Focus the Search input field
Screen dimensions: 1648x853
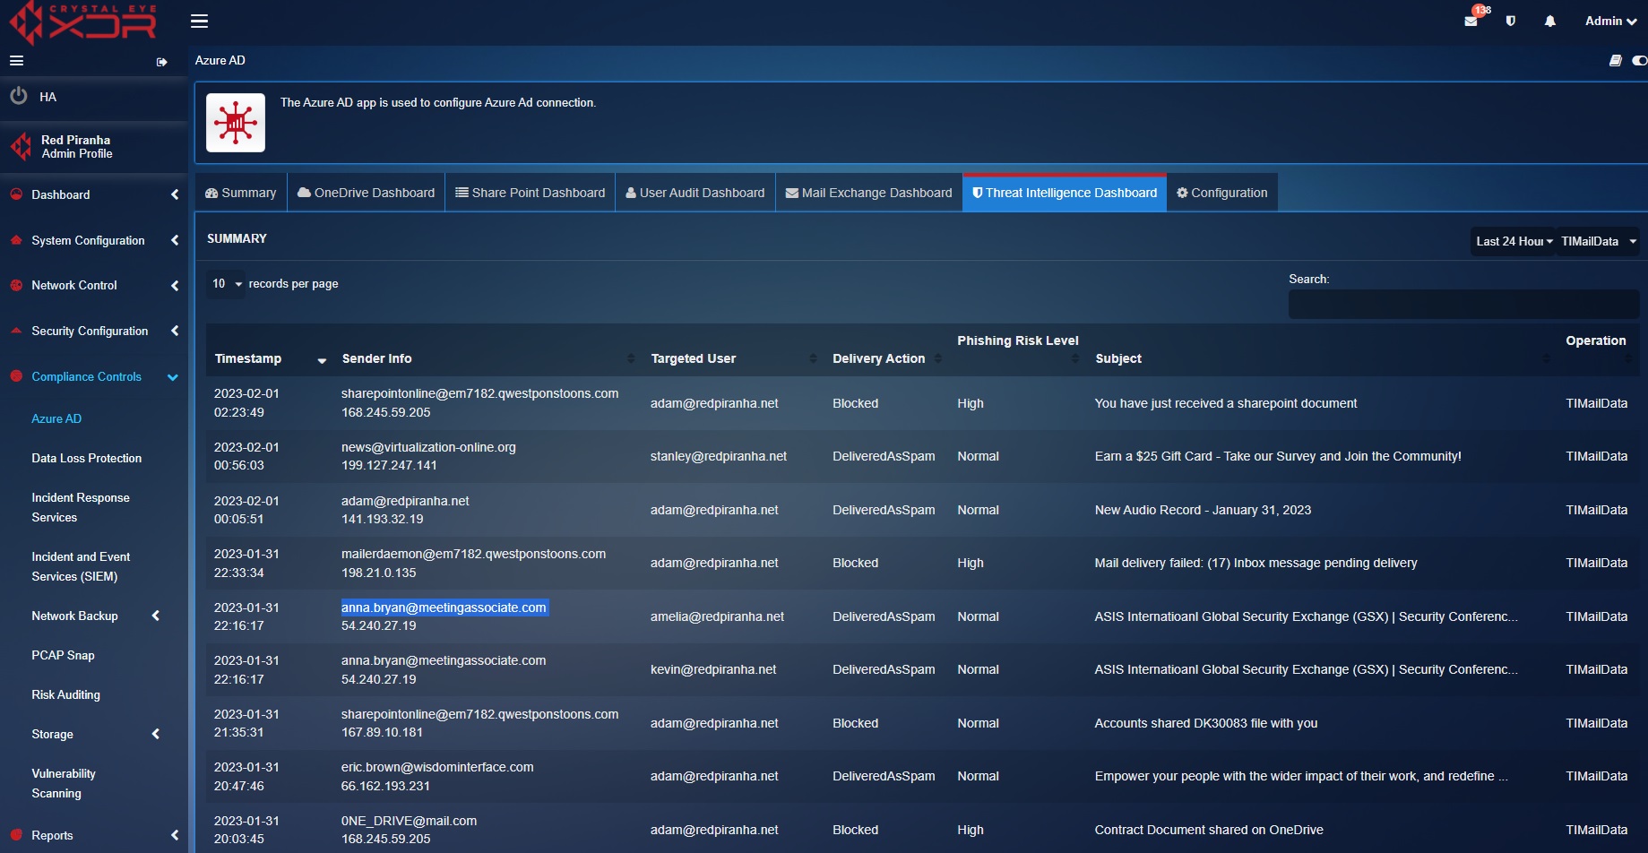[1463, 305]
